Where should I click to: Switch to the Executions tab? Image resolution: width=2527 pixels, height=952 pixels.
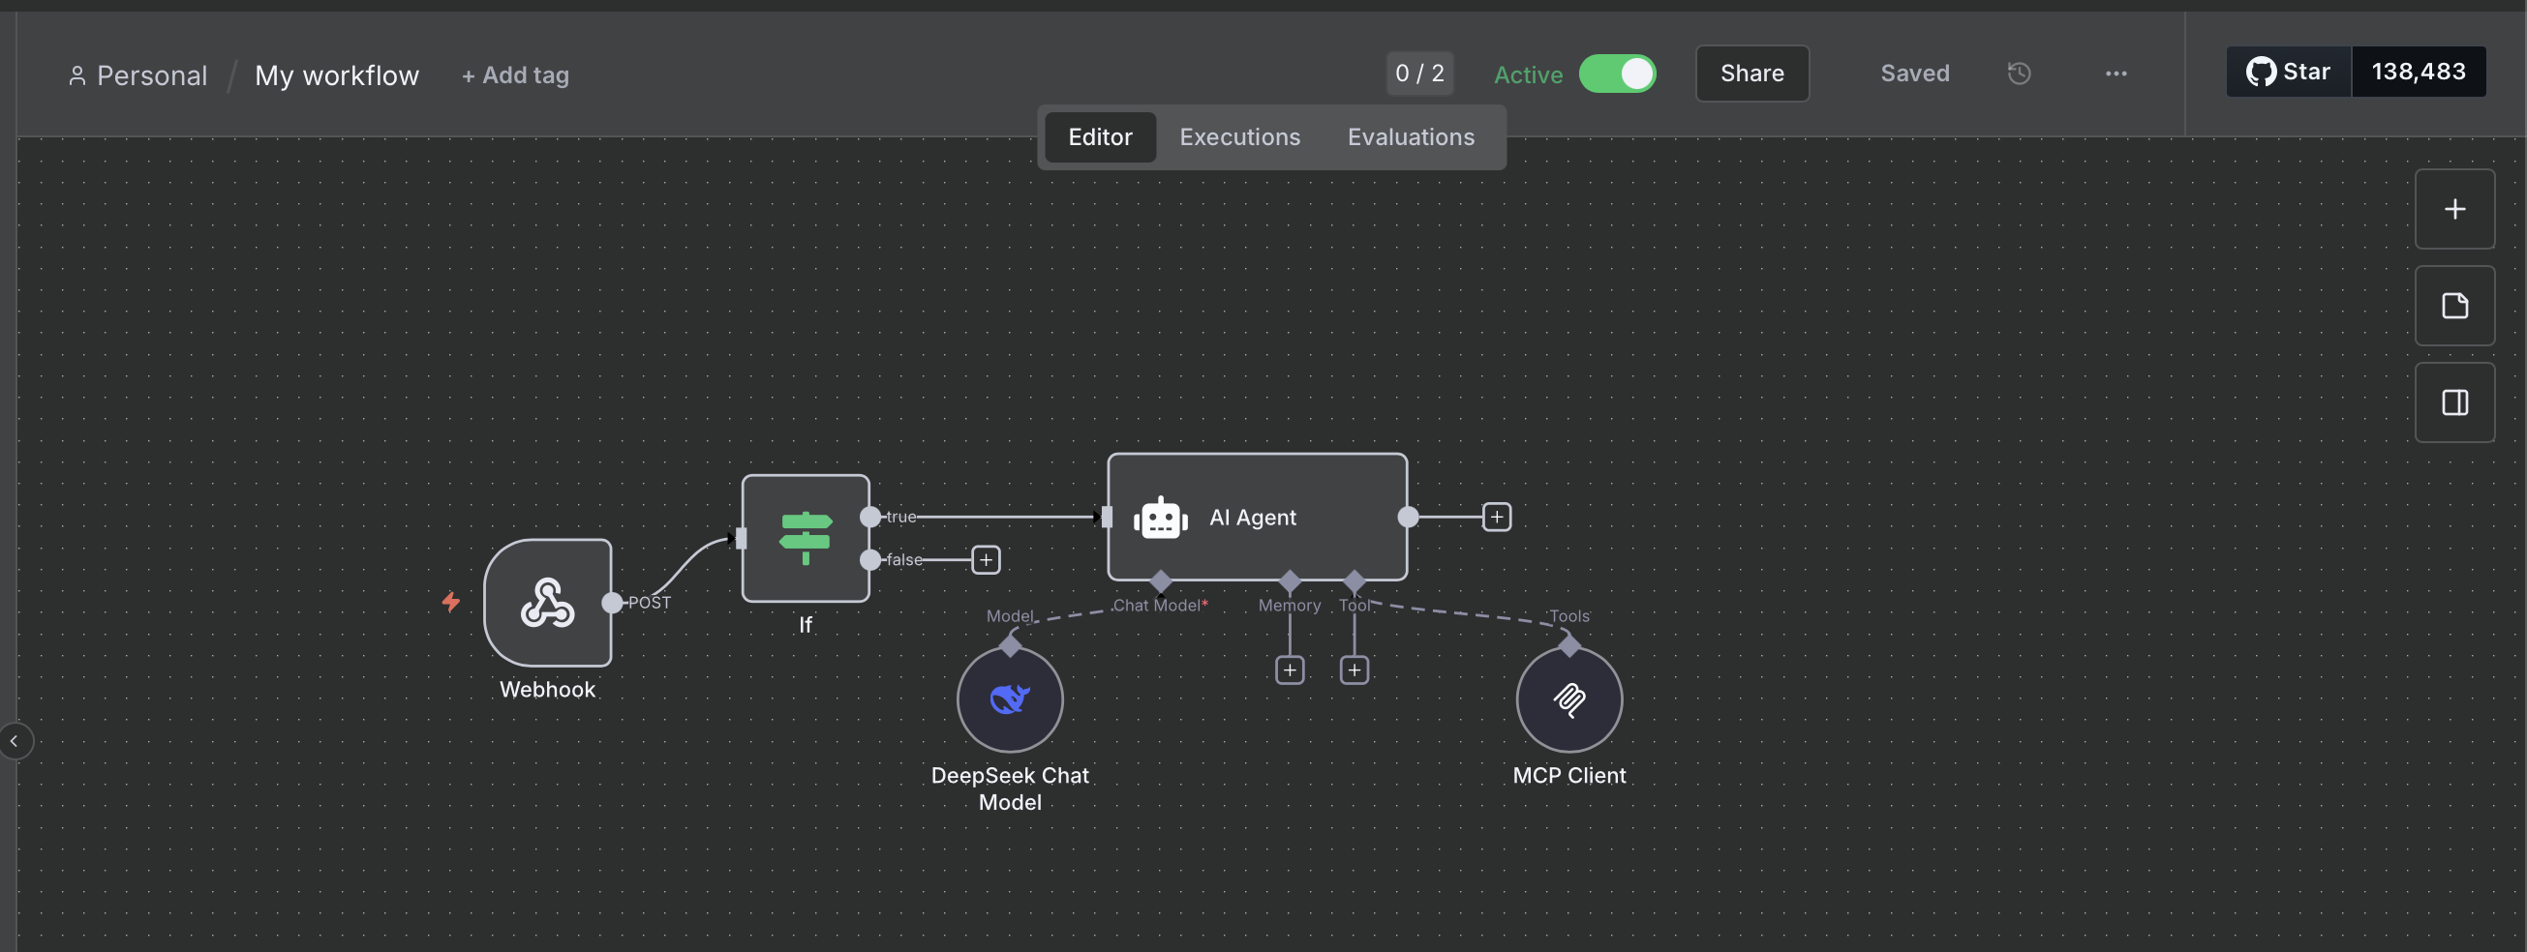(x=1239, y=137)
